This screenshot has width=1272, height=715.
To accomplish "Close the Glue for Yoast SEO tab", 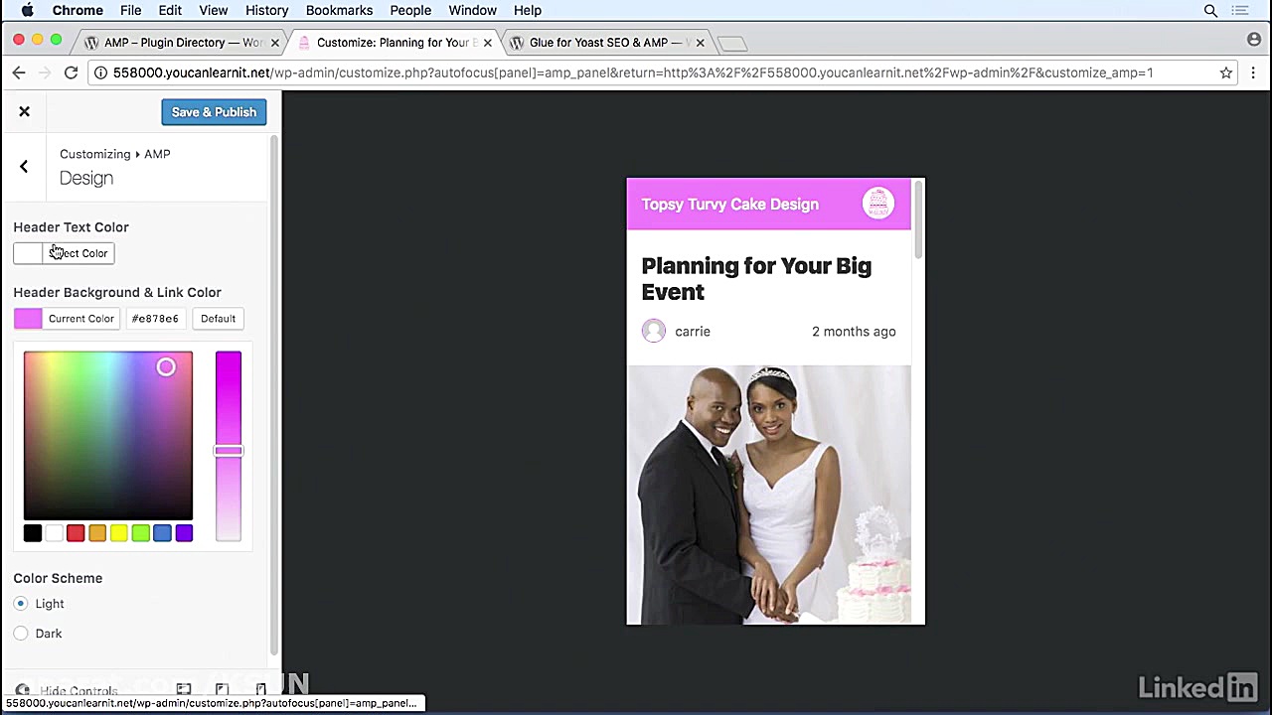I will pos(701,43).
